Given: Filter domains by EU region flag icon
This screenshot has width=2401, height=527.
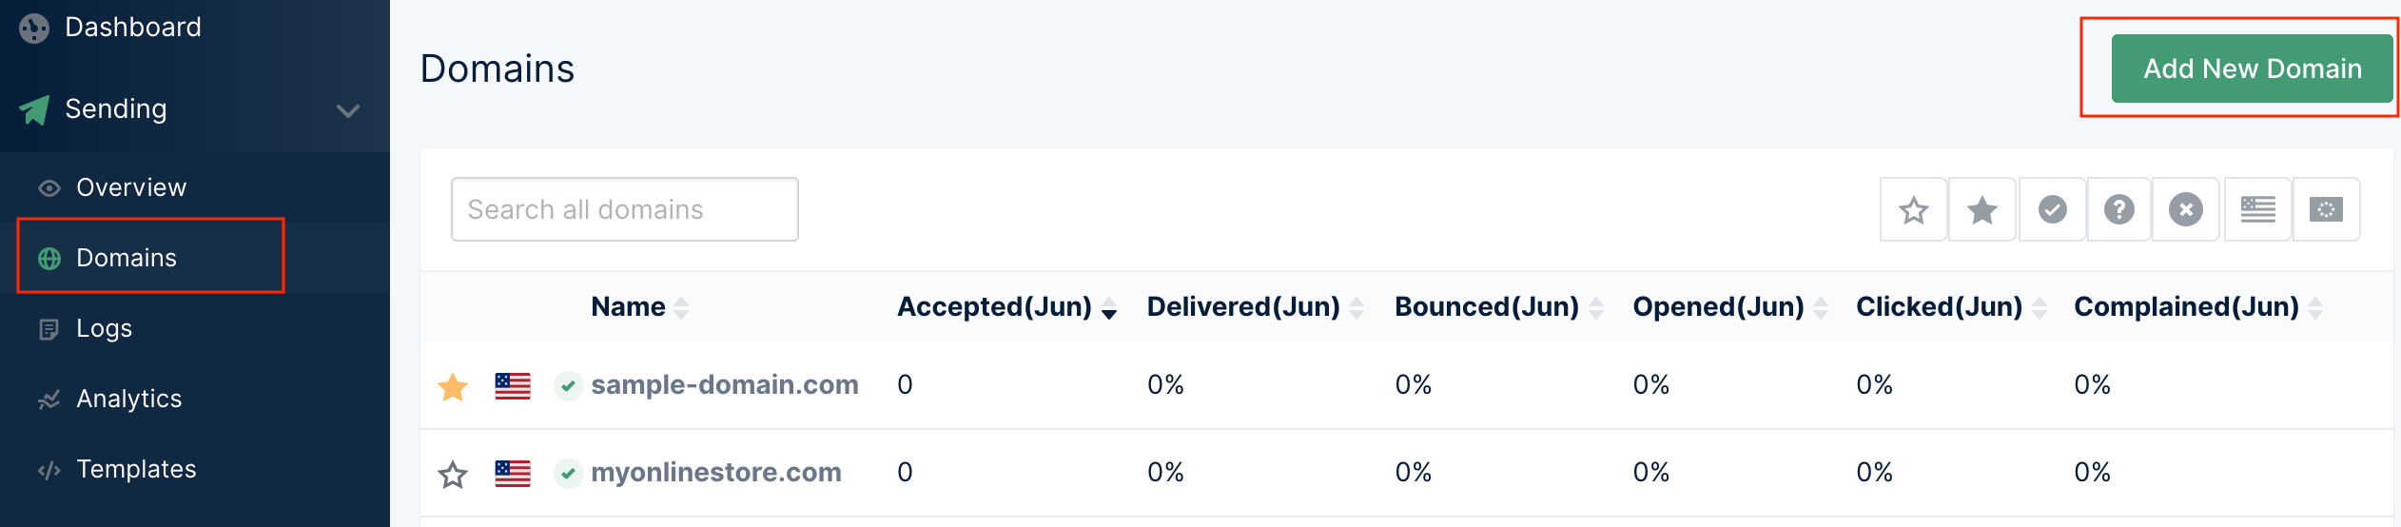Looking at the screenshot, I should coord(2326,209).
